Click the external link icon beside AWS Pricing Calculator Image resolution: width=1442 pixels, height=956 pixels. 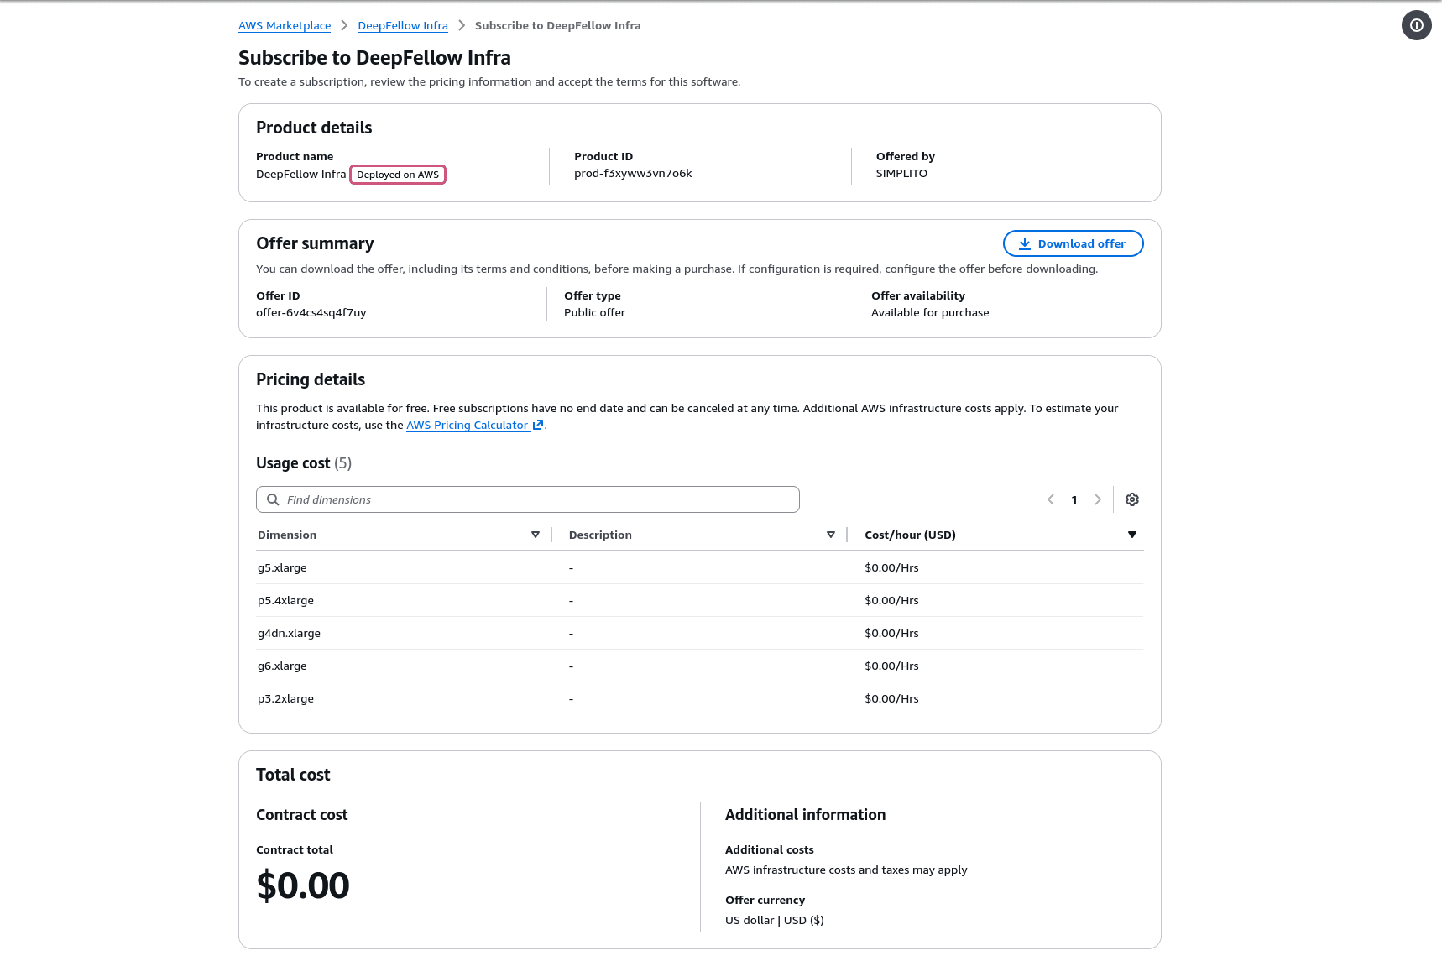(x=538, y=425)
